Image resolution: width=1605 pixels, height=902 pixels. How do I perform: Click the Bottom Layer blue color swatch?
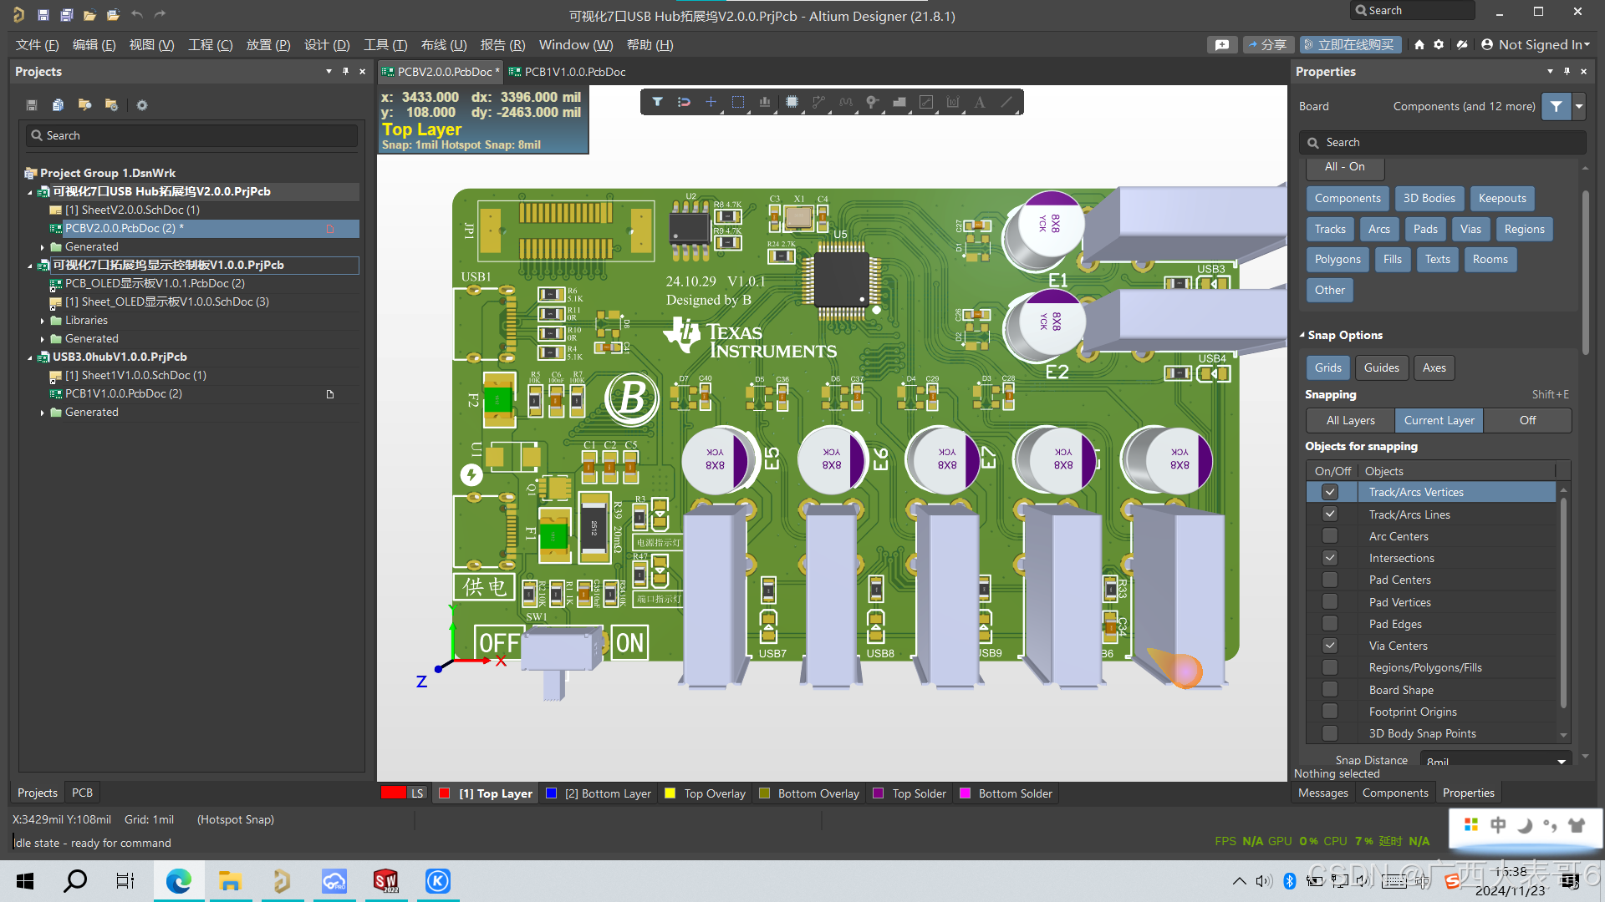click(552, 793)
